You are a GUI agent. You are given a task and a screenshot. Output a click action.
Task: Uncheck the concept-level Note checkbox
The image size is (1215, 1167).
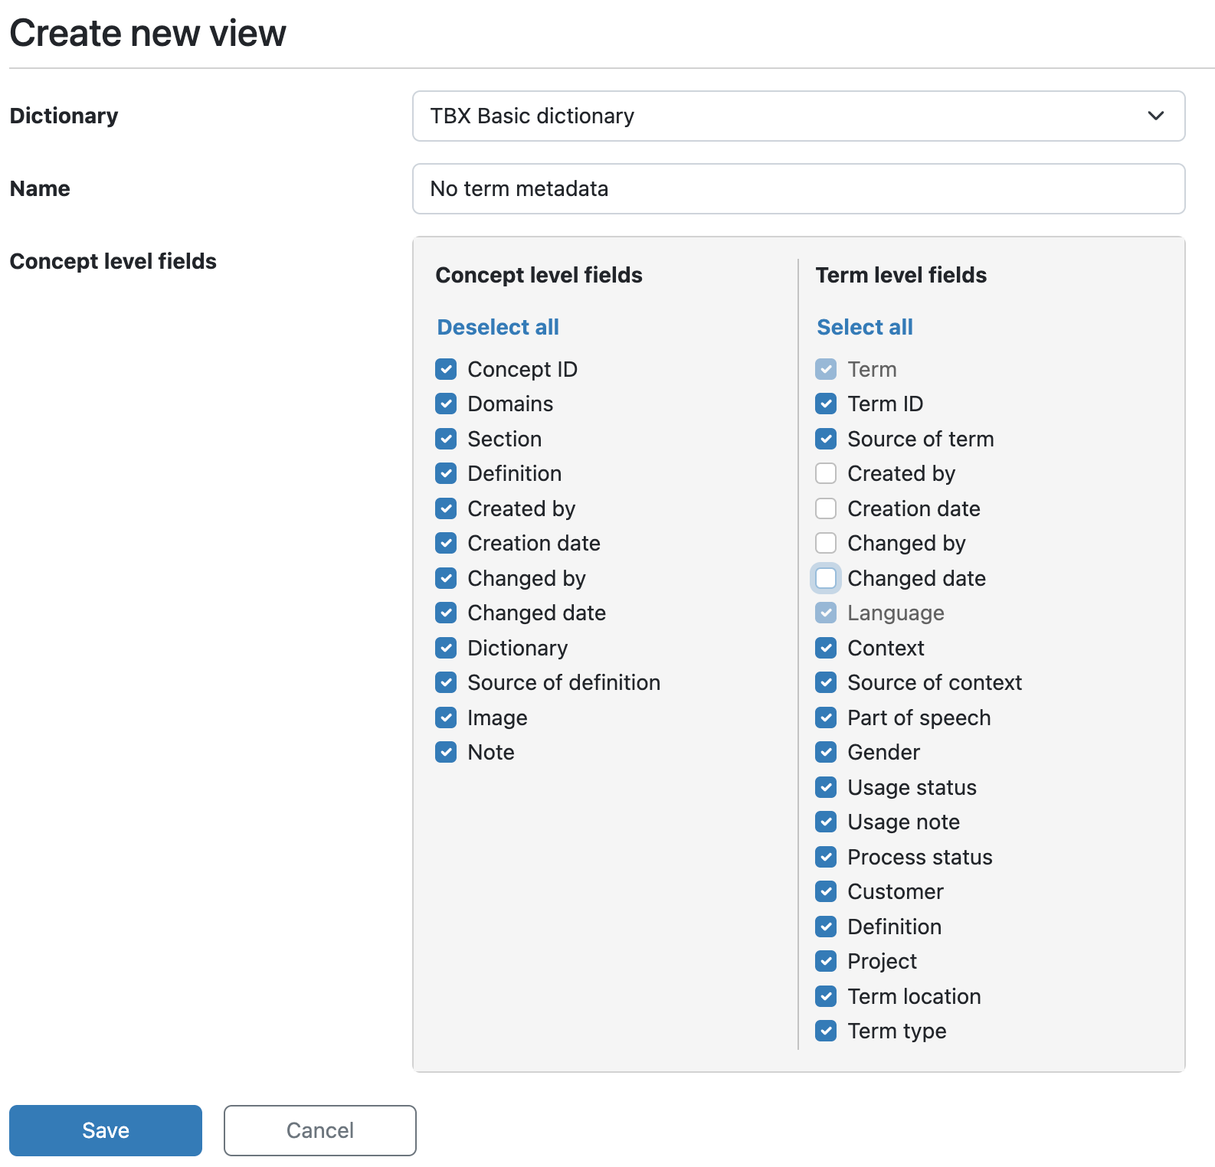tap(446, 752)
